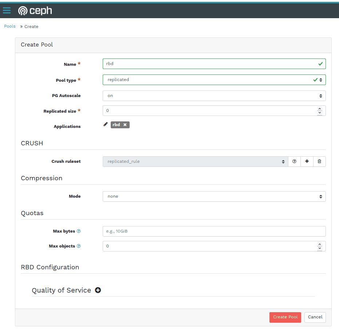The image size is (339, 330).
Task: Open the Compression Mode dropdown
Action: coord(214,196)
